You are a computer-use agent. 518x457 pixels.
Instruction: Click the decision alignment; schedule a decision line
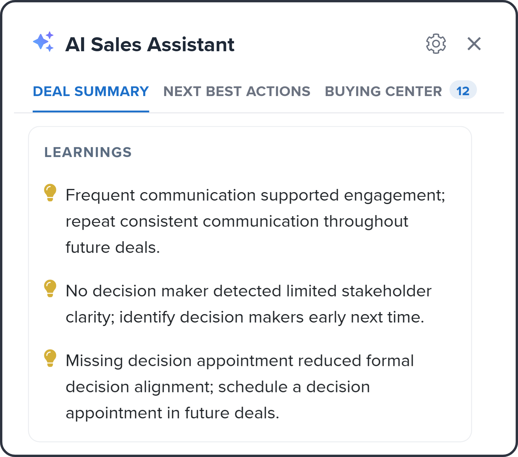(218, 387)
